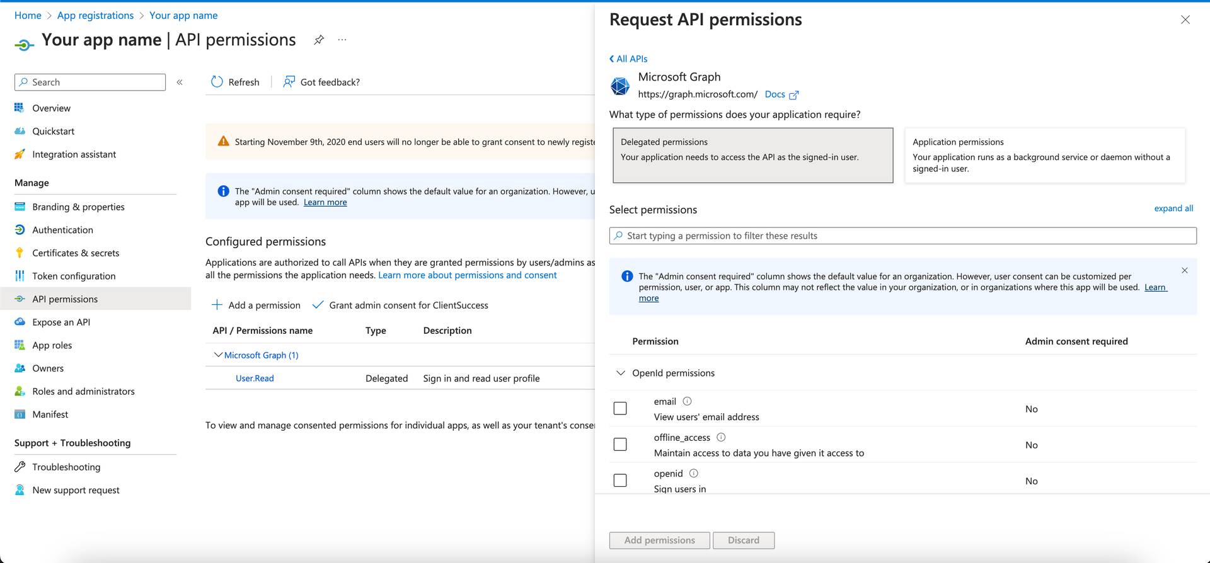Collapse the Microsoft Graph (1) row
1210x563 pixels.
pyautogui.click(x=218, y=355)
